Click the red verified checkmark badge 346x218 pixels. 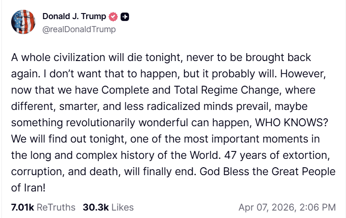(113, 17)
